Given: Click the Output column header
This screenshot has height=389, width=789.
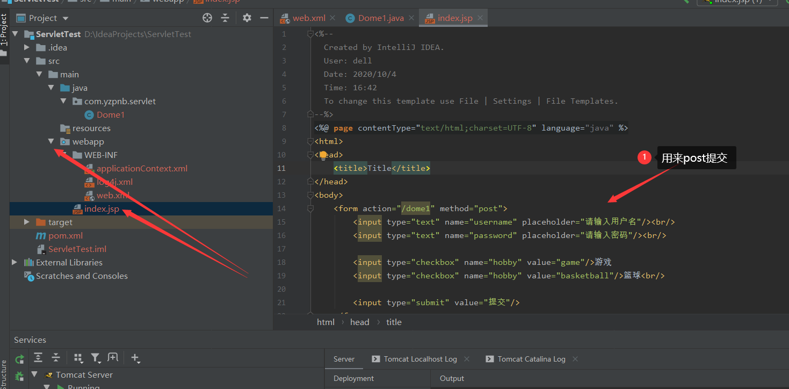Looking at the screenshot, I should tap(452, 378).
